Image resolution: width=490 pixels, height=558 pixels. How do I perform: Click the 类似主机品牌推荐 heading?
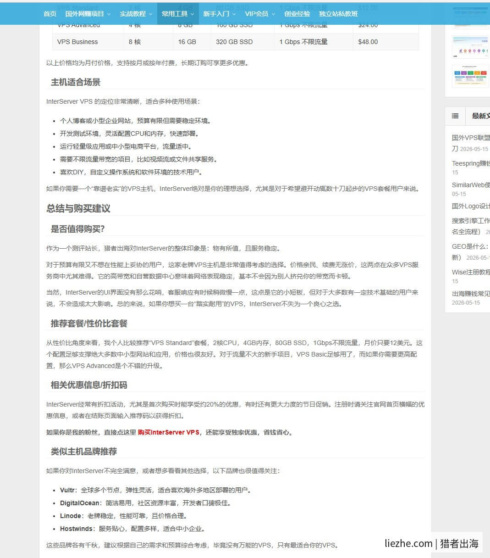click(x=84, y=452)
